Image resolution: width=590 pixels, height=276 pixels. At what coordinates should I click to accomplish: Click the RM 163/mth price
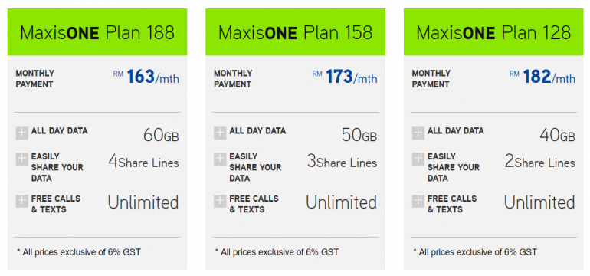(146, 77)
